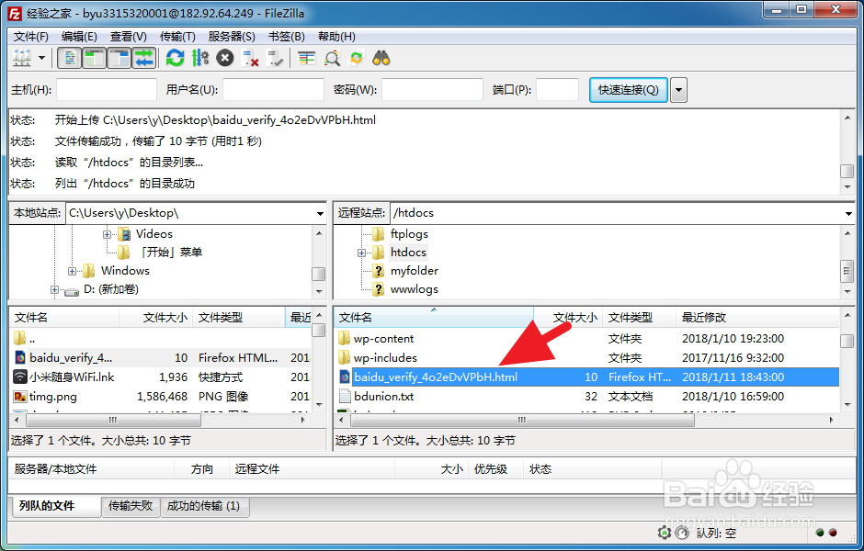
Task: Toggle directory comparison icon
Action: pyautogui.click(x=332, y=58)
